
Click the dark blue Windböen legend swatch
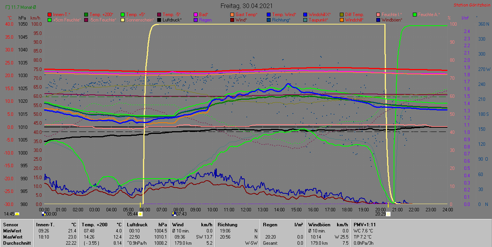pyautogui.click(x=378, y=20)
